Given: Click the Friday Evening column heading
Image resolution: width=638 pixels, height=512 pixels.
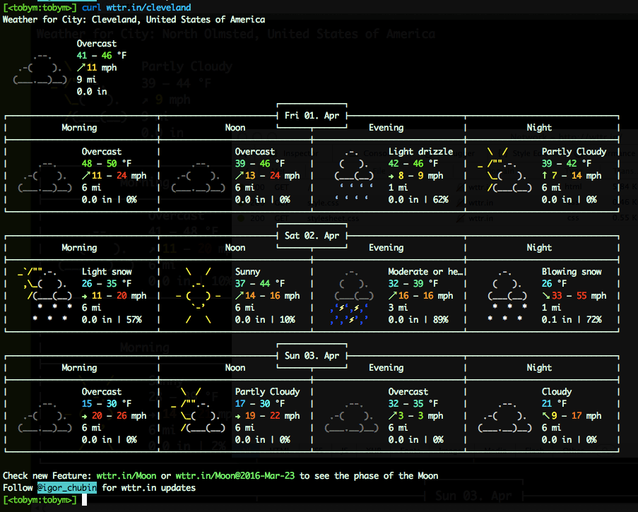Looking at the screenshot, I should [386, 128].
